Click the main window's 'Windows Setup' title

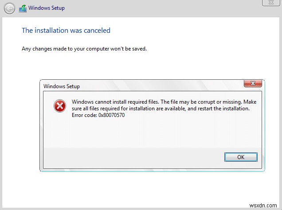(47, 8)
